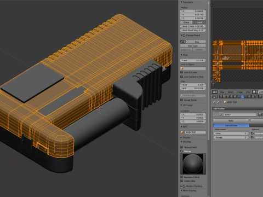This screenshot has width=263, height=197.
Task: Click the cube icon in Item panel
Action: point(182,132)
